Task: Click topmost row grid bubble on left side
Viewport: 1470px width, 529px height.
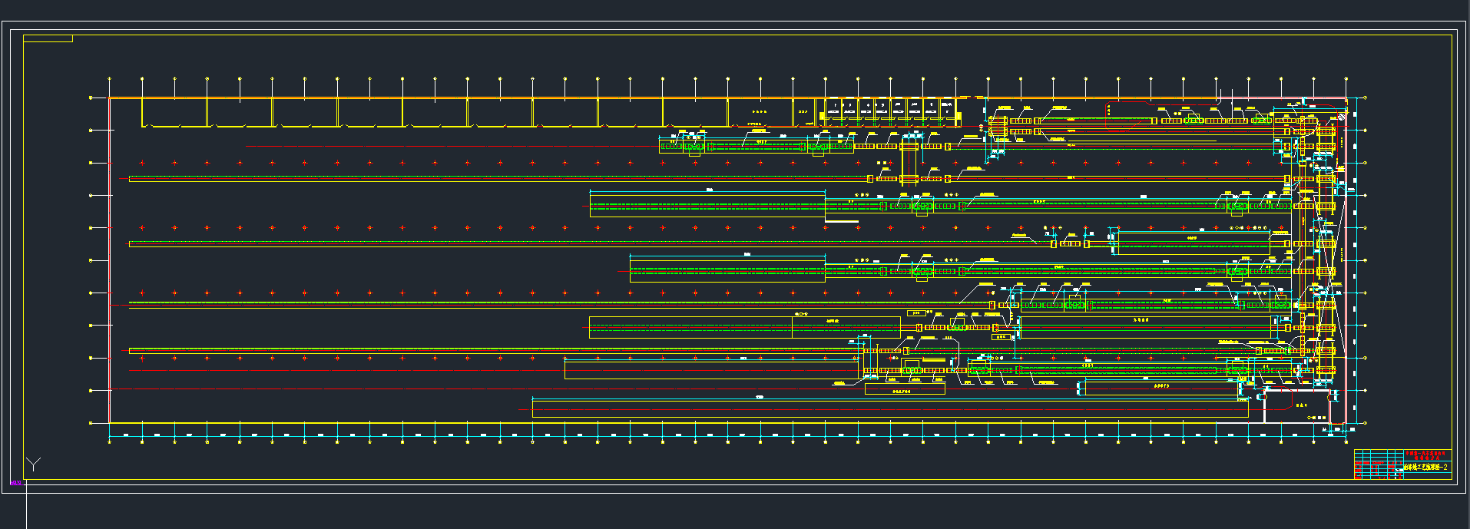Action: pyautogui.click(x=91, y=98)
